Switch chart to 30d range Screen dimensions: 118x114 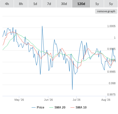pyautogui.click(x=64, y=4)
